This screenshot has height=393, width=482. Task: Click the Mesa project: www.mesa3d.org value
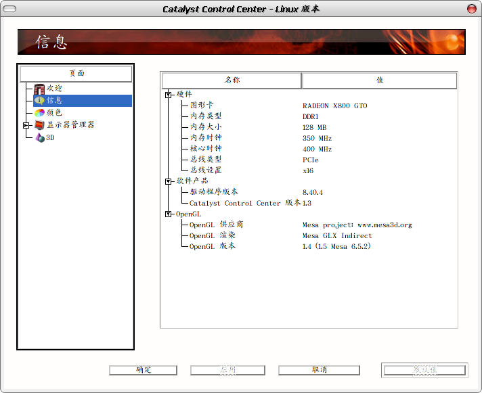357,225
